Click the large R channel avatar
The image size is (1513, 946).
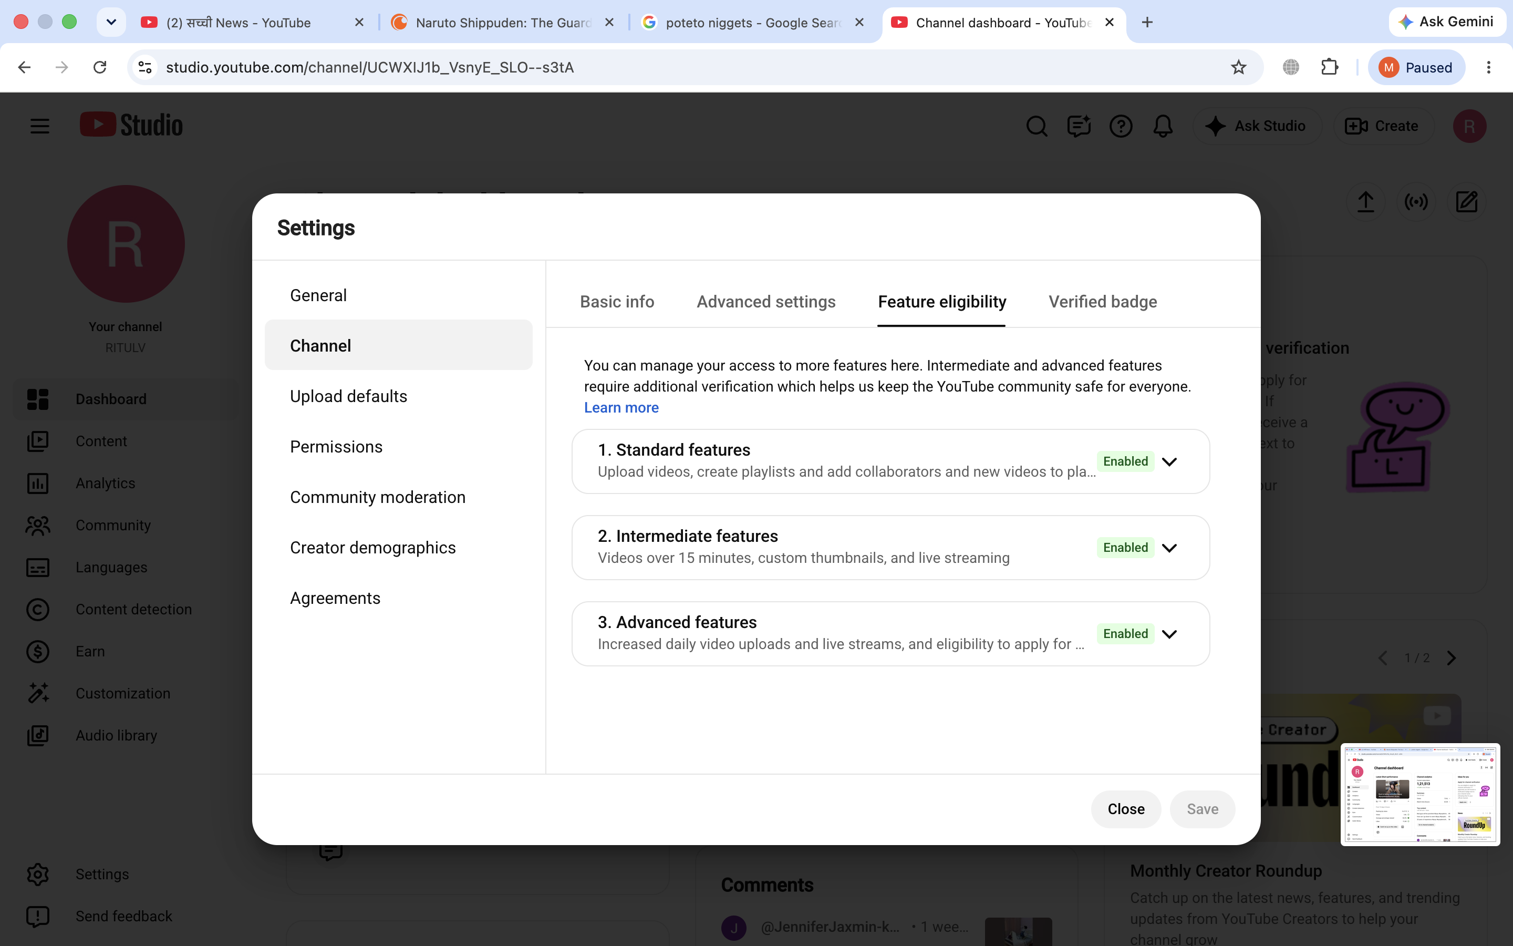coord(126,244)
